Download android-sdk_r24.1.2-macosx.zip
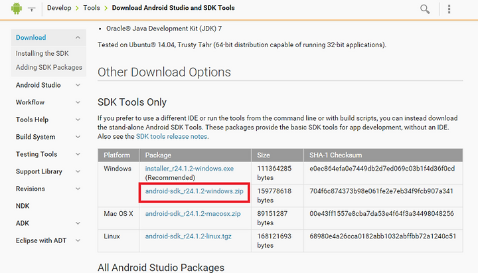The image size is (478, 273). pyautogui.click(x=193, y=214)
